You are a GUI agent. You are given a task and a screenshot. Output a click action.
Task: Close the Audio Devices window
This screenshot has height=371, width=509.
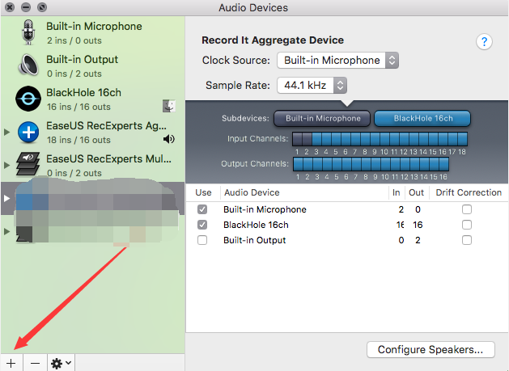coord(10,6)
